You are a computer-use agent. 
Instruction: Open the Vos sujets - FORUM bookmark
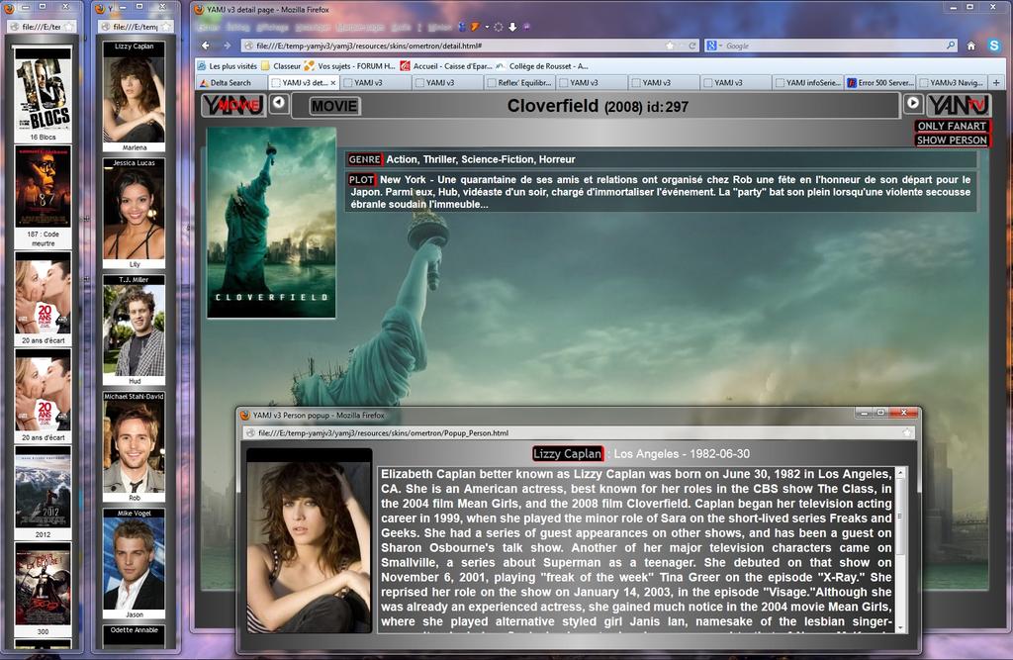coord(349,66)
